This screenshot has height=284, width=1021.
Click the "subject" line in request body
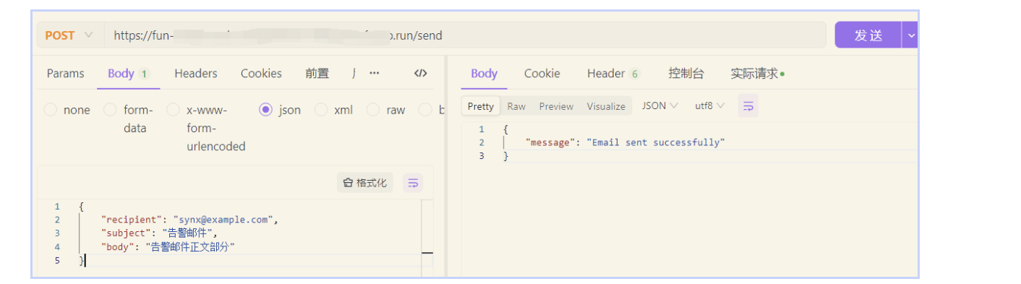pos(160,233)
